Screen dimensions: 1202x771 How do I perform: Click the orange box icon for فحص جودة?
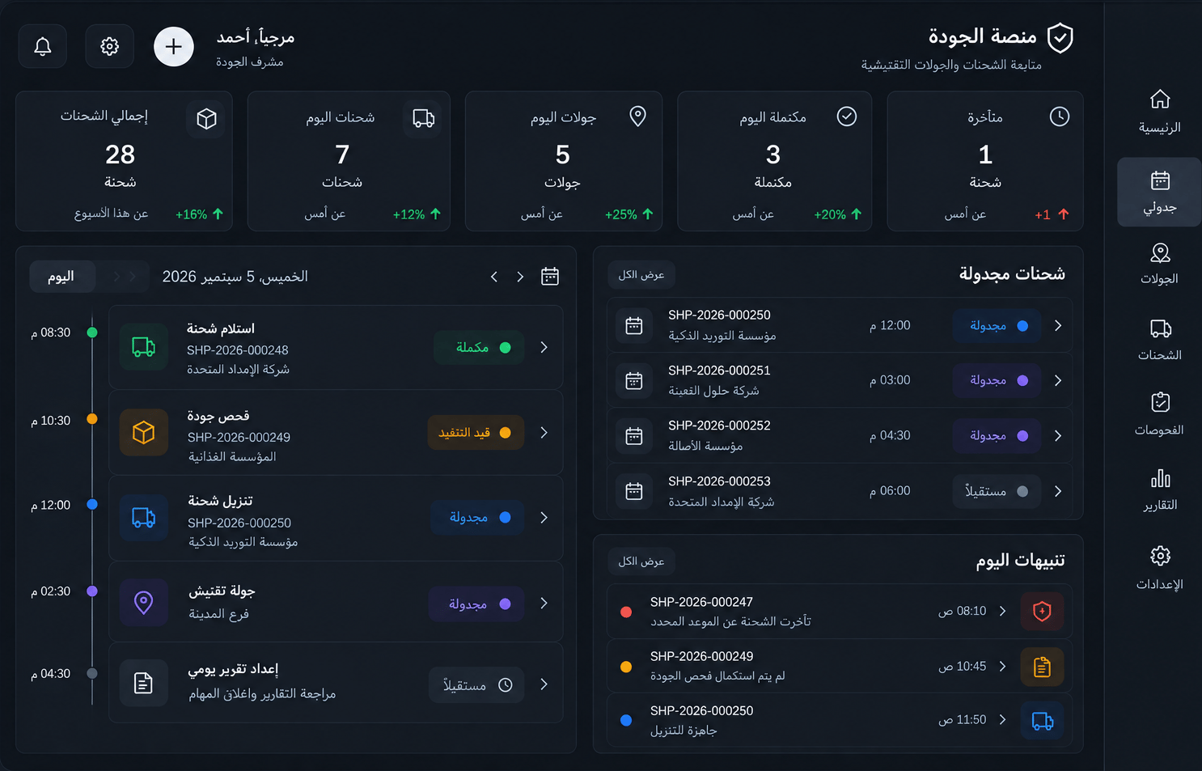[144, 433]
